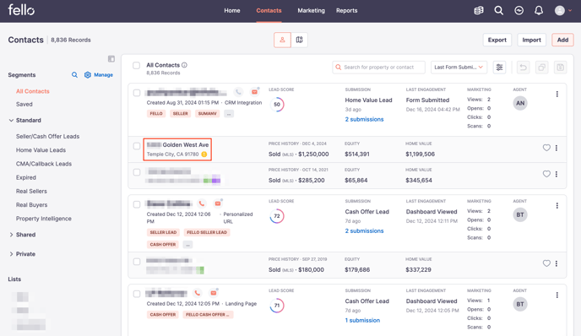Screen dimensions: 581x336
Task: Click phone icon on lead score 71 contact
Action: click(x=197, y=293)
